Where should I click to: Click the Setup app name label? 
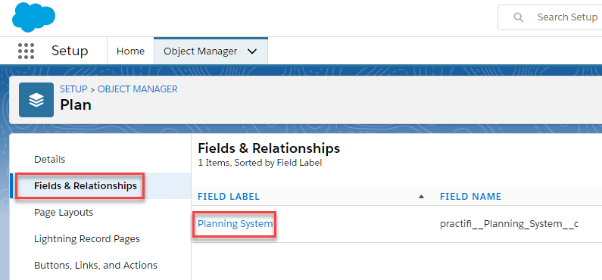70,51
